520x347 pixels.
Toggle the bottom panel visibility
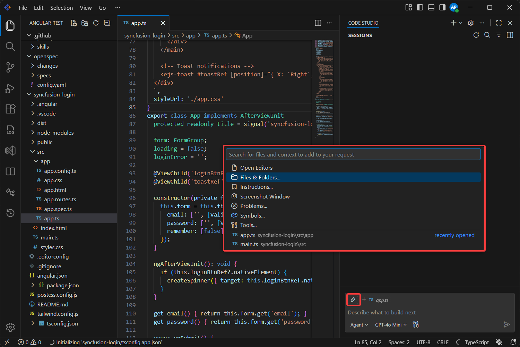pyautogui.click(x=431, y=7)
